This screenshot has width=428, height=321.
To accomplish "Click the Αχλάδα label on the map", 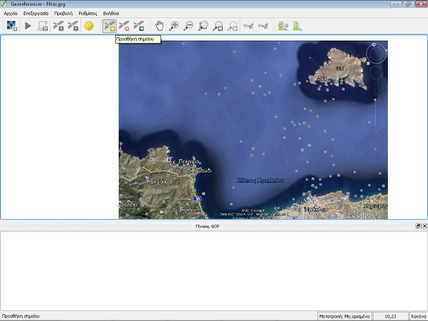I will (156, 181).
